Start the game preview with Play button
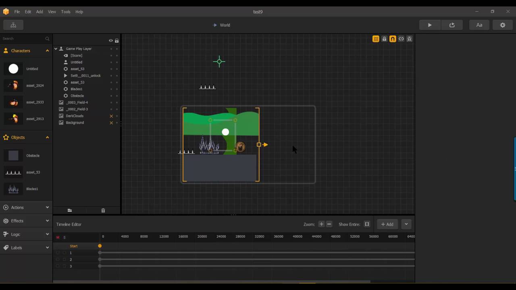This screenshot has height=290, width=516. tap(430, 25)
